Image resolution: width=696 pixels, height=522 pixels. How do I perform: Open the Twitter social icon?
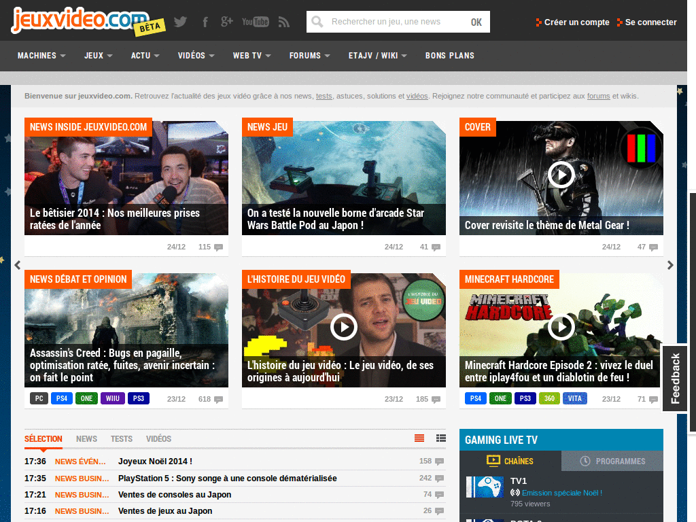tap(180, 22)
